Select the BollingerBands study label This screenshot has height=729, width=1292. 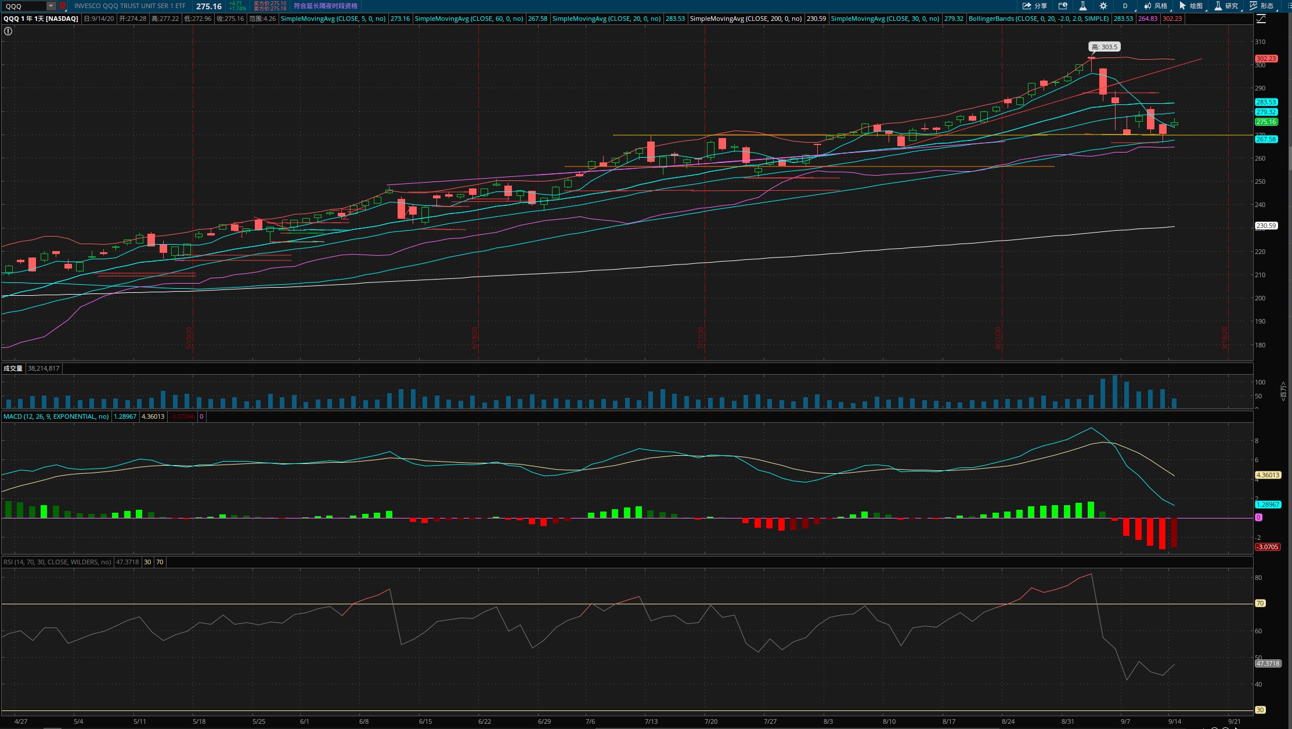(x=1038, y=19)
